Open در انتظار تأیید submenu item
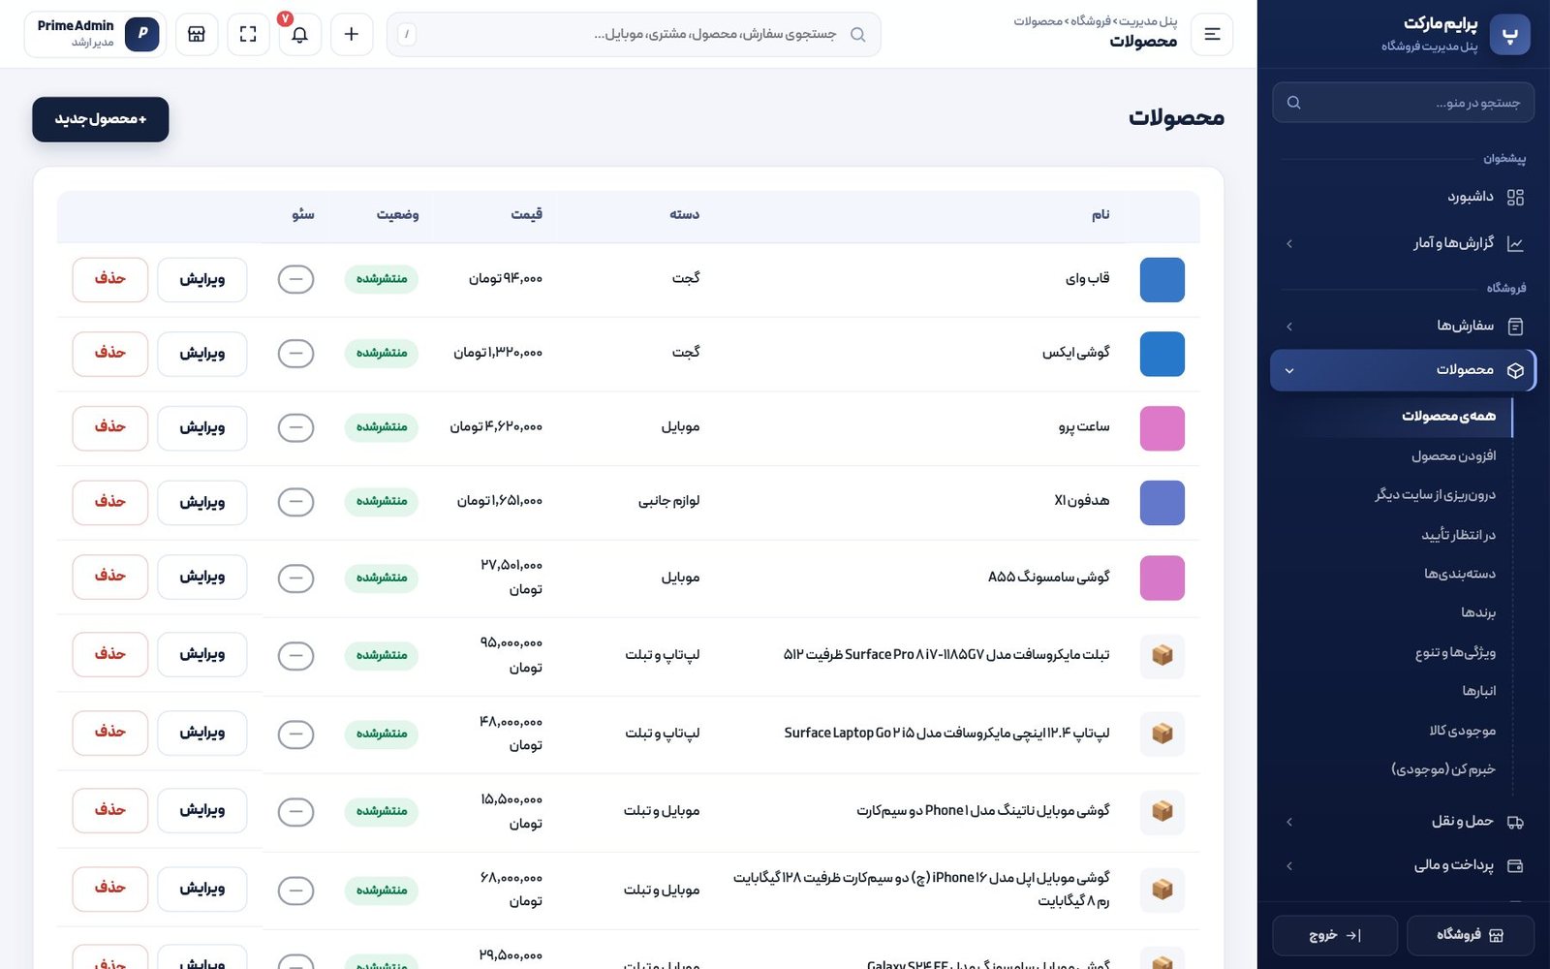The height and width of the screenshot is (969, 1550). point(1459,535)
